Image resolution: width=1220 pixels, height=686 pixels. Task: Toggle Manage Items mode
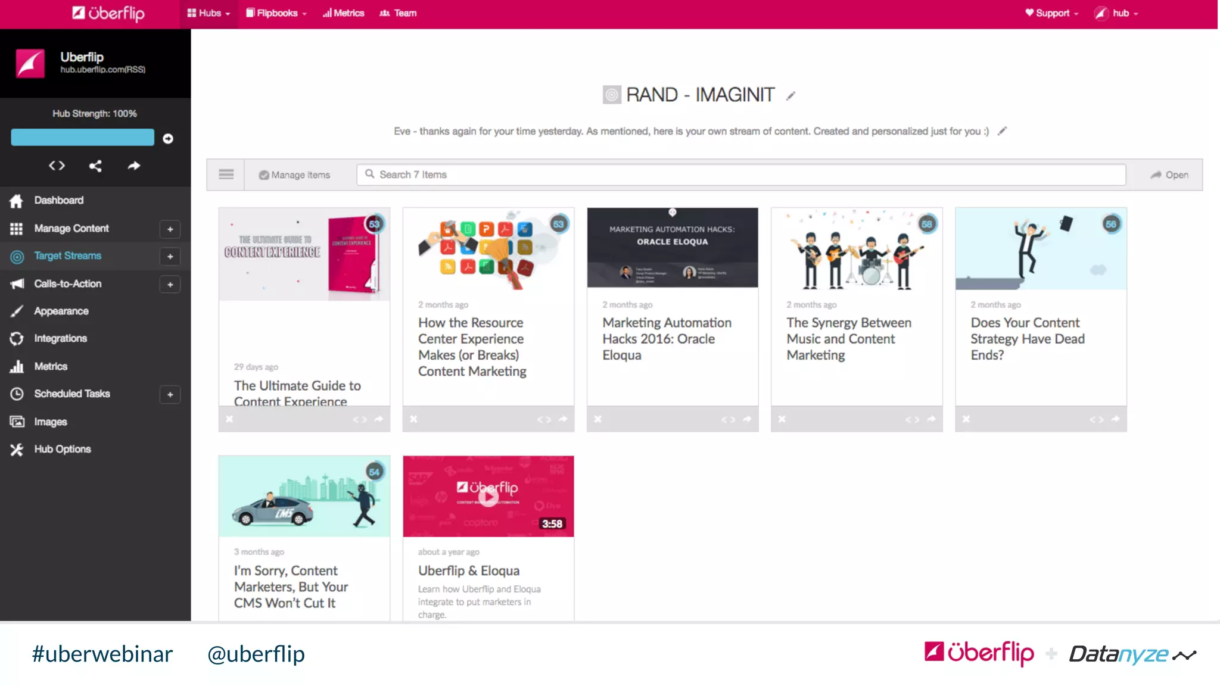point(294,174)
